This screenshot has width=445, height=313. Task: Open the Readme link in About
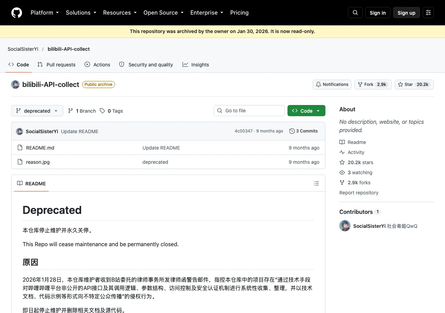pos(353,142)
